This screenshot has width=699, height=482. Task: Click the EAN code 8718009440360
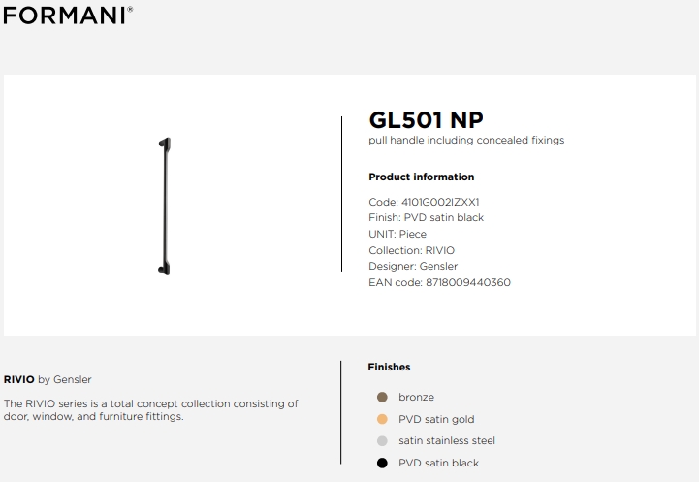tap(468, 282)
